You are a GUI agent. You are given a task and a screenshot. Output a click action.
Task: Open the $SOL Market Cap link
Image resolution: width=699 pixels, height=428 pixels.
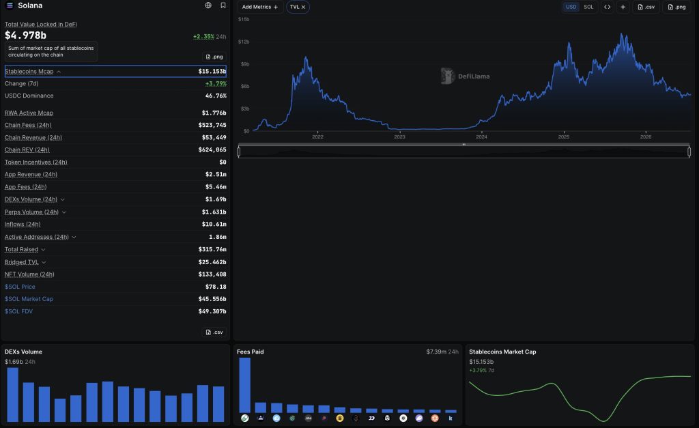click(x=29, y=299)
